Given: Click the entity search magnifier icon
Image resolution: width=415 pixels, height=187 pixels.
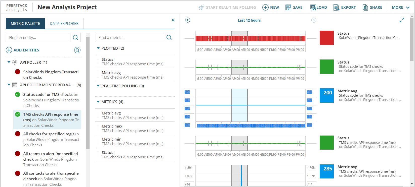Looking at the screenshot, I should tap(75, 37).
